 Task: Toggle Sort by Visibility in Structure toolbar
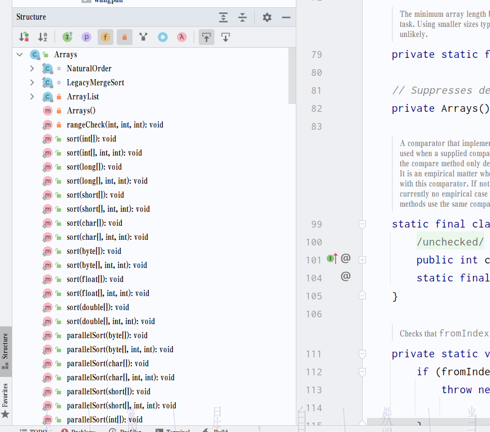24,37
